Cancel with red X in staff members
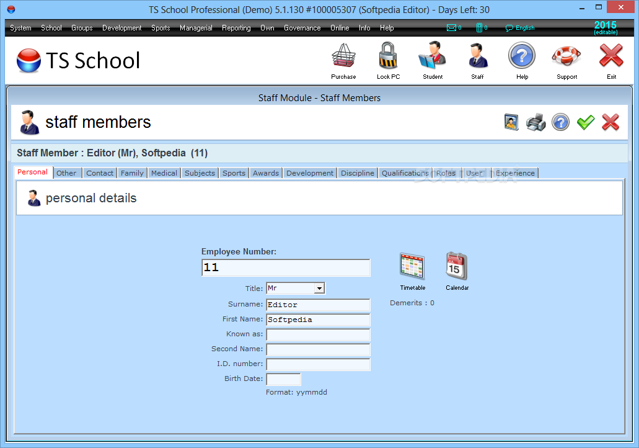Screen dimensions: 639x448 click(x=610, y=122)
